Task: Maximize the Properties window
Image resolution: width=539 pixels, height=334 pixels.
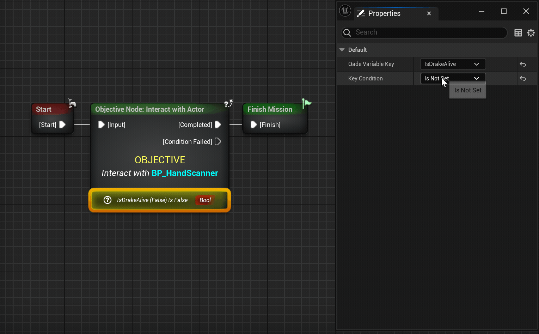Action: (504, 11)
